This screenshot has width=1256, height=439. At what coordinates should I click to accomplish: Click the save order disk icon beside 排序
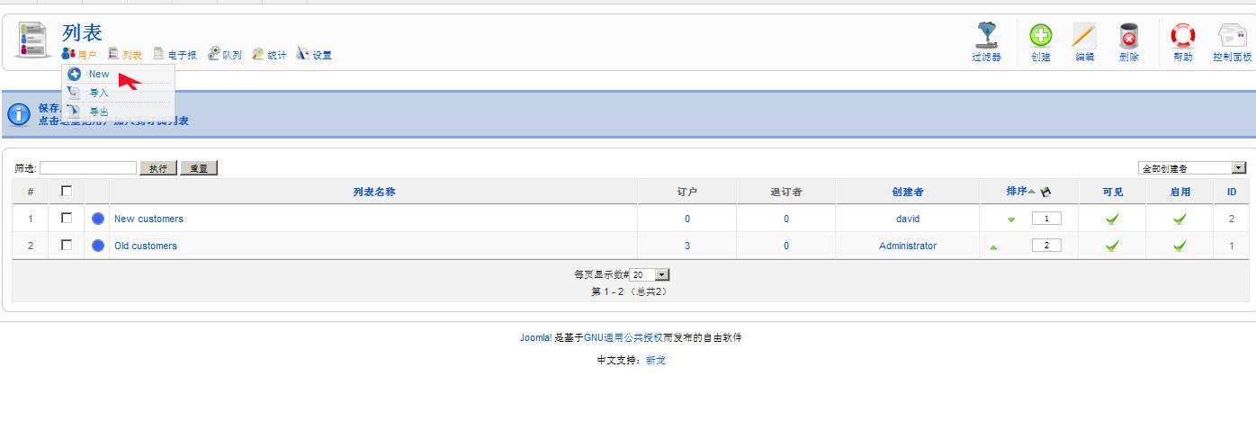click(x=1045, y=192)
